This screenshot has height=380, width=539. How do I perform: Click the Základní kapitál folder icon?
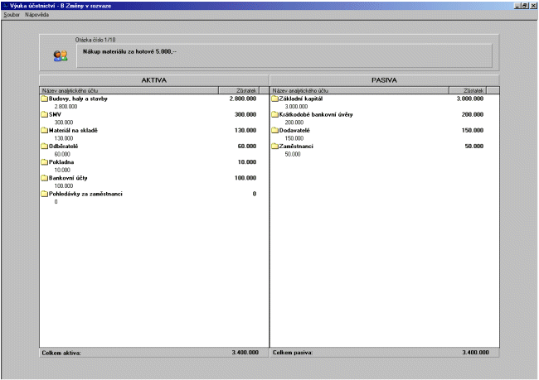[x=275, y=99]
